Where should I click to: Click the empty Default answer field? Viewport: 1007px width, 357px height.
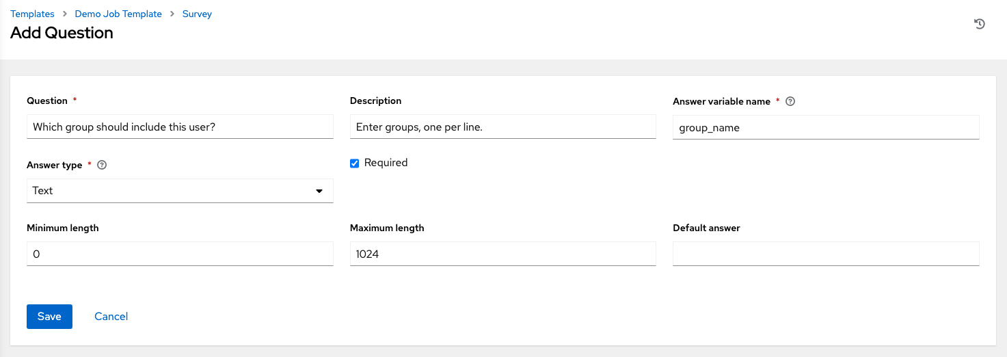click(x=826, y=254)
